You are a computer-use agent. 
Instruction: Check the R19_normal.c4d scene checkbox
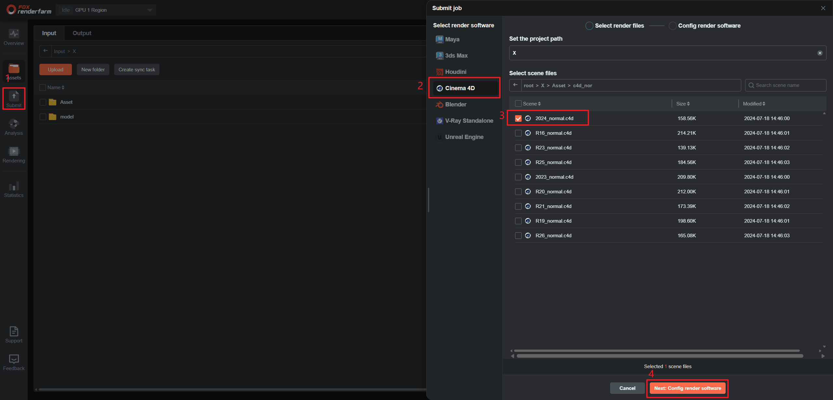pos(518,221)
